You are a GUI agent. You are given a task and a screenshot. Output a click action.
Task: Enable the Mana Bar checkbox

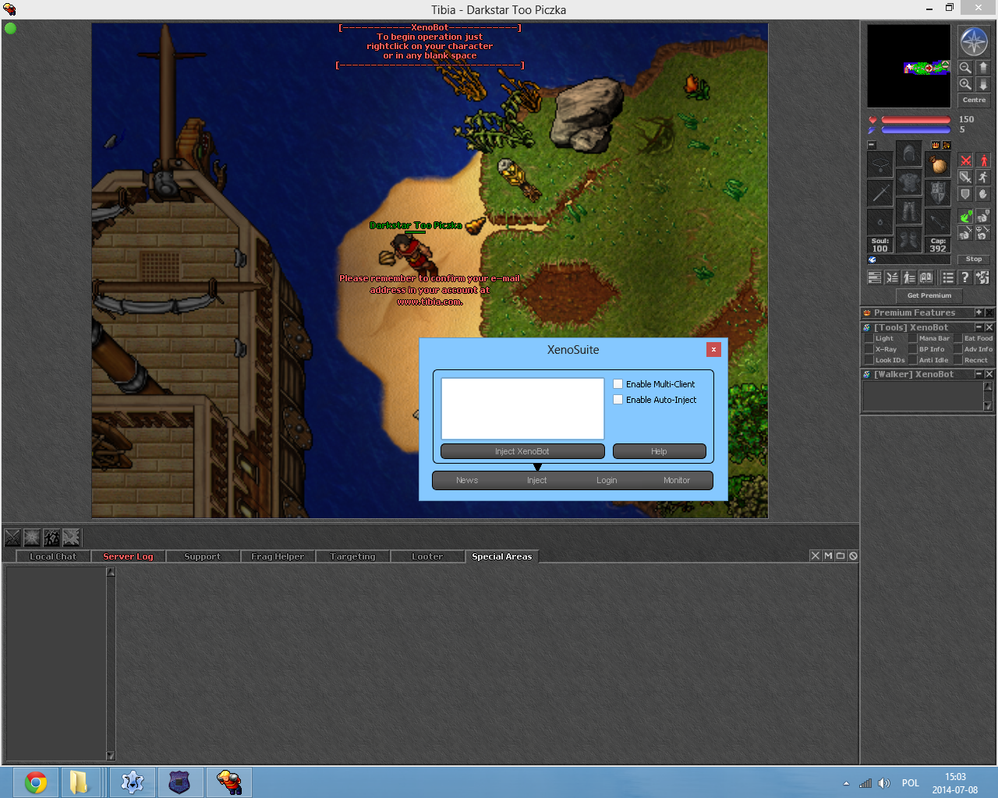[x=913, y=338]
